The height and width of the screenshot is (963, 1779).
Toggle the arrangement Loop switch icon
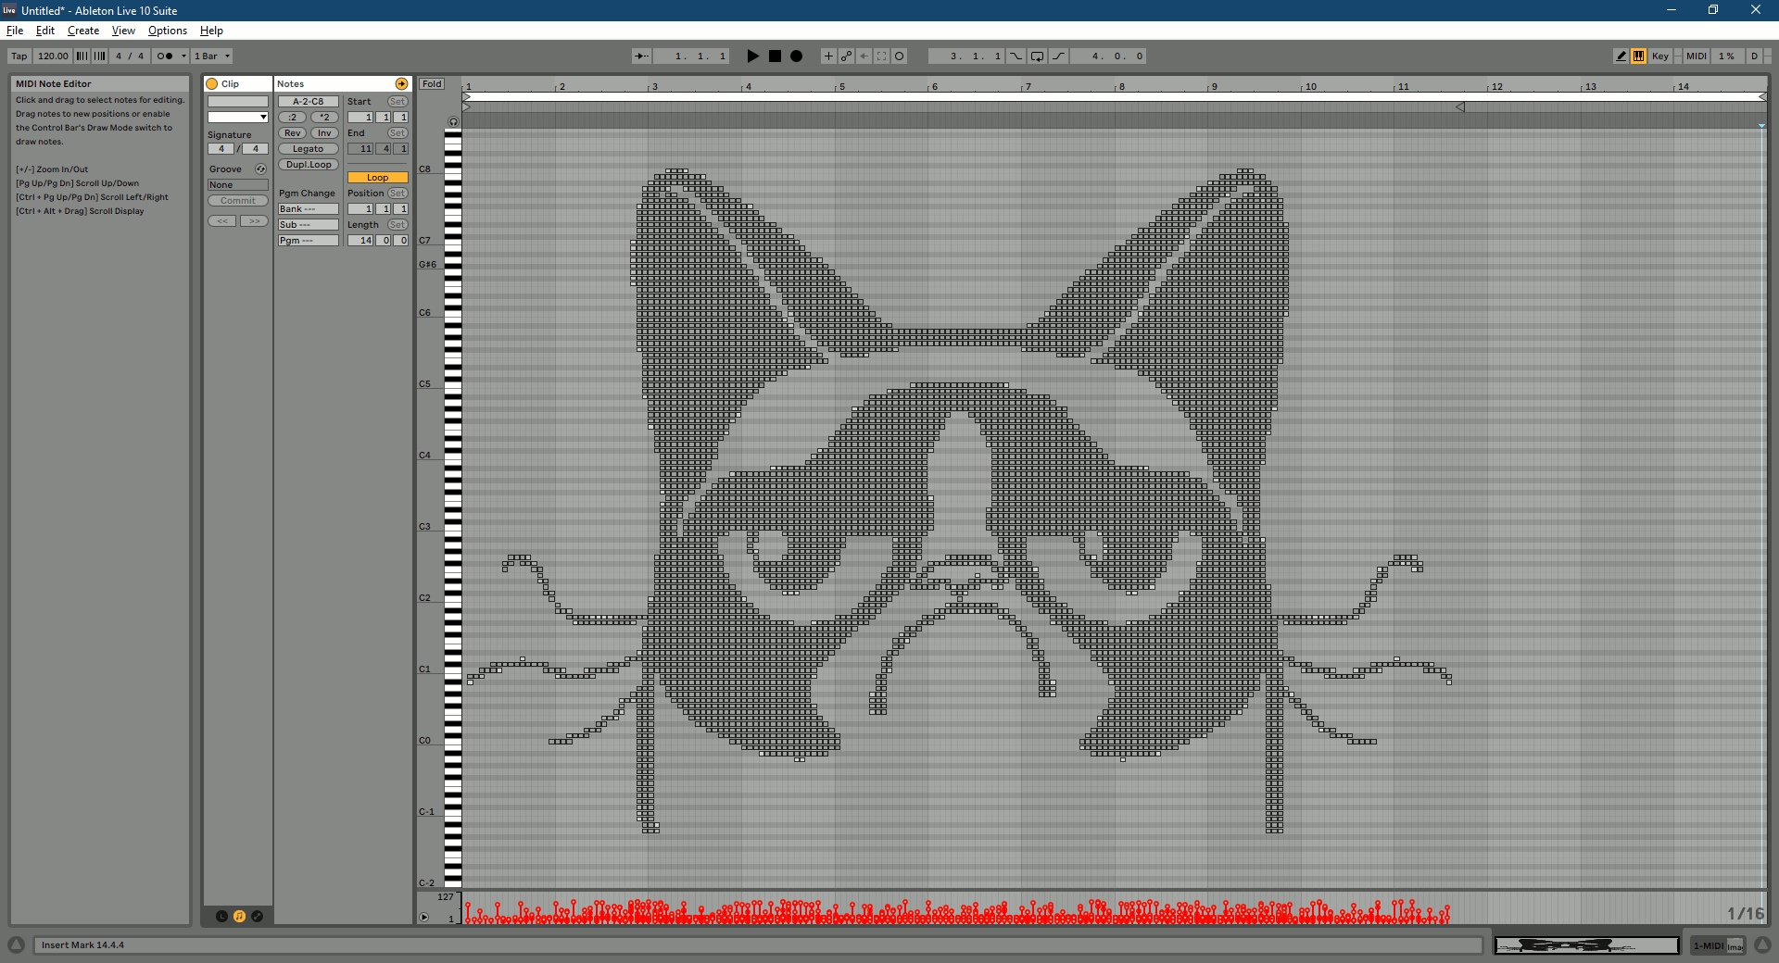[1037, 56]
